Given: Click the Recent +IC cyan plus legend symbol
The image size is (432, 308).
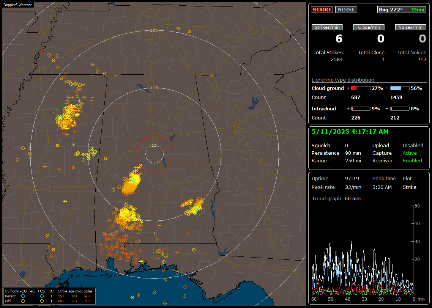Looking at the screenshot, I should (x=51, y=296).
